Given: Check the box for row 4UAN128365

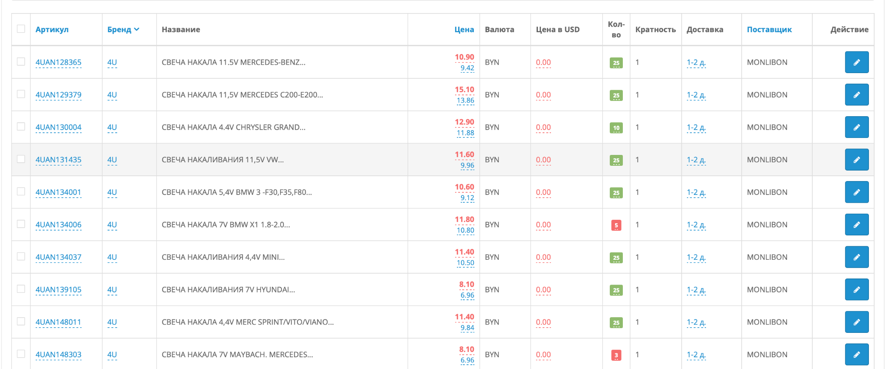Looking at the screenshot, I should tap(21, 61).
